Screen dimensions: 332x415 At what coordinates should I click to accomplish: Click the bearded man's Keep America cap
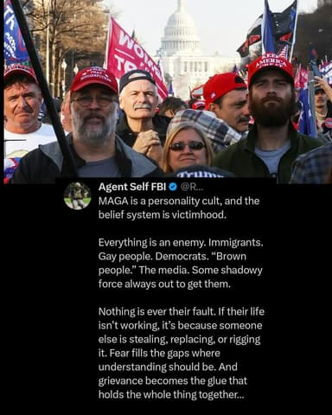(270, 69)
